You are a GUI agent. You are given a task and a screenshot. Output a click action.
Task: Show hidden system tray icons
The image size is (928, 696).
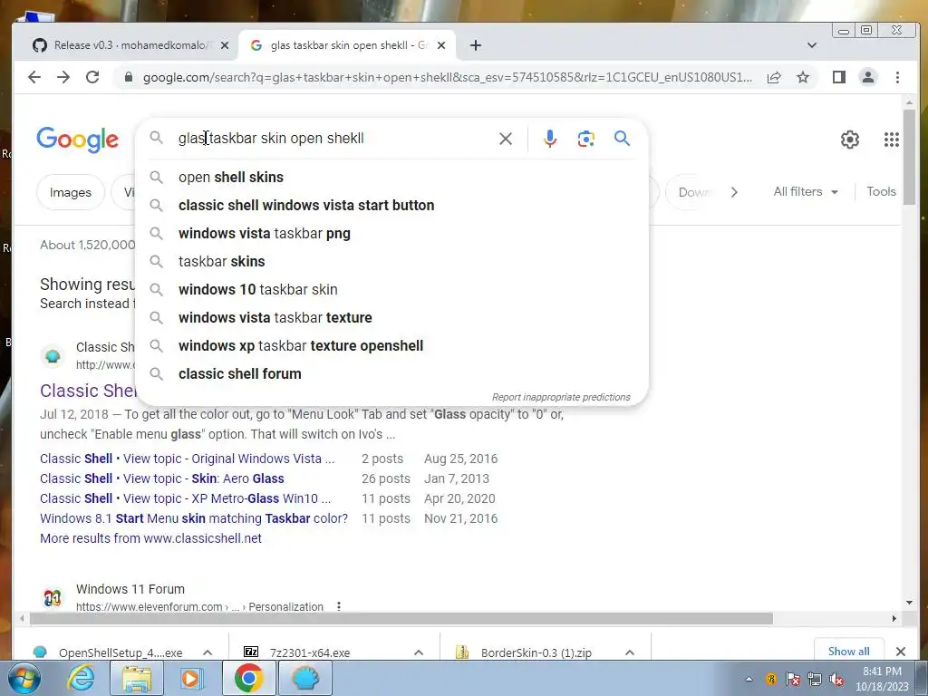749,679
